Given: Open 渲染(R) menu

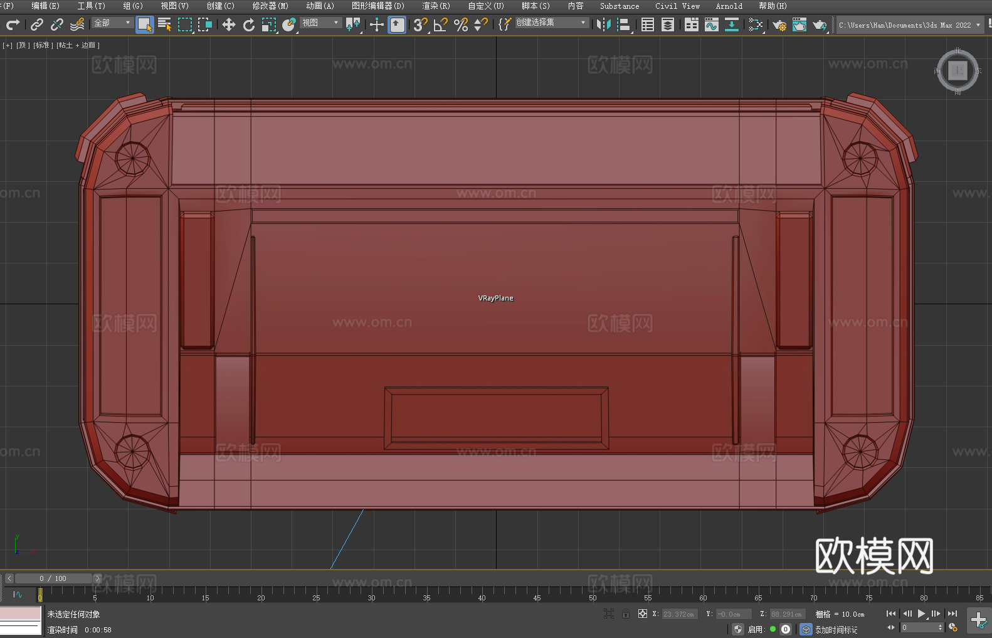Looking at the screenshot, I should (436, 6).
